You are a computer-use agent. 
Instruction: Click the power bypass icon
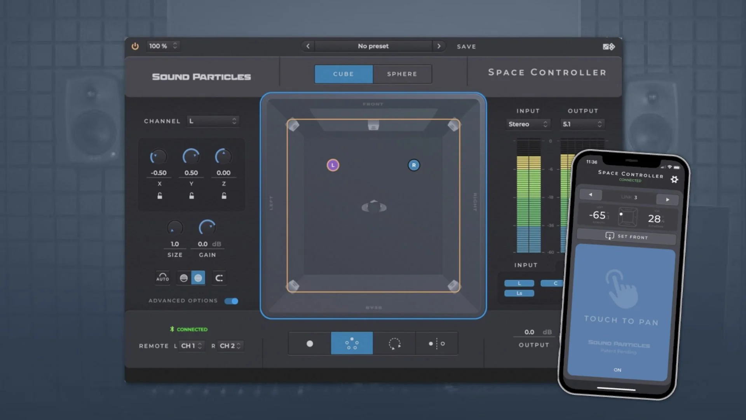click(135, 46)
